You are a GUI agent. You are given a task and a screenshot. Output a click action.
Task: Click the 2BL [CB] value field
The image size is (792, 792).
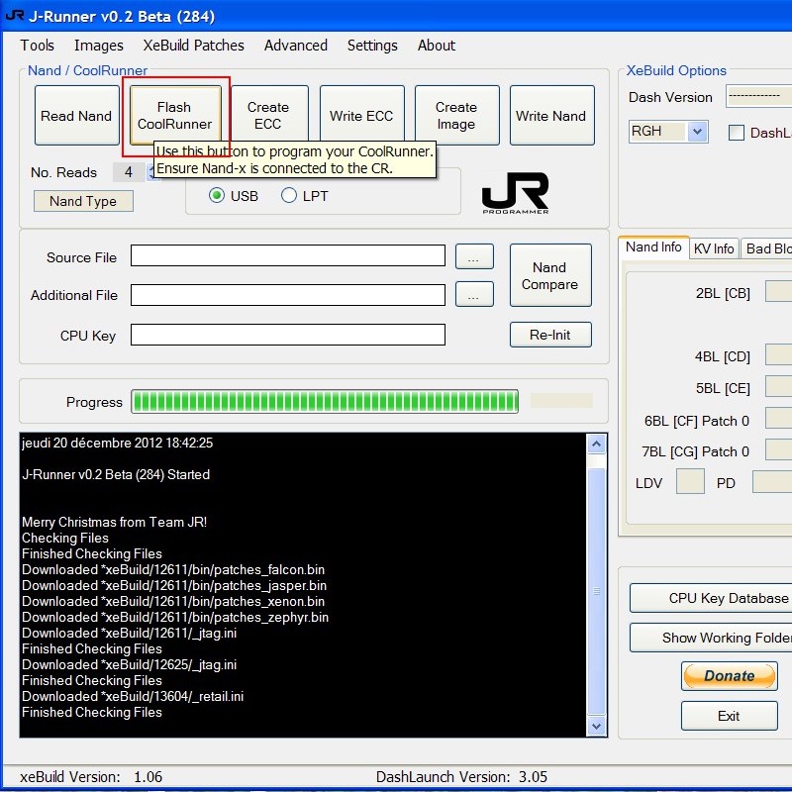[x=779, y=291]
